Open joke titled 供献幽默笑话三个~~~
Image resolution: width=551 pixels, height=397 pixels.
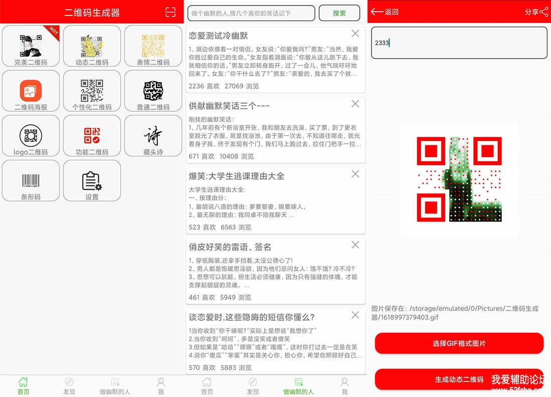tap(229, 106)
